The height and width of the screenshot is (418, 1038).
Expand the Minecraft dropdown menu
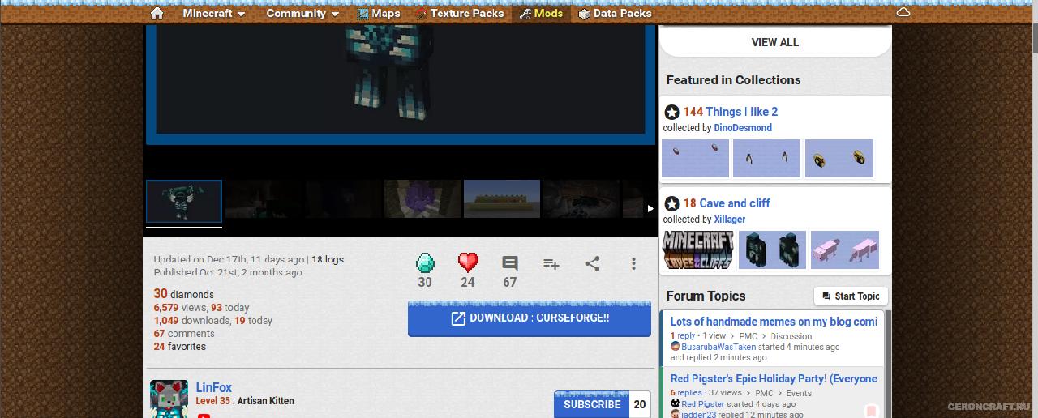pos(214,13)
